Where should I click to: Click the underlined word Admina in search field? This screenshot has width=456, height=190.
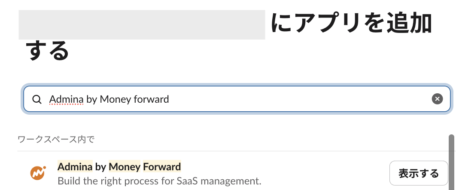click(66, 99)
